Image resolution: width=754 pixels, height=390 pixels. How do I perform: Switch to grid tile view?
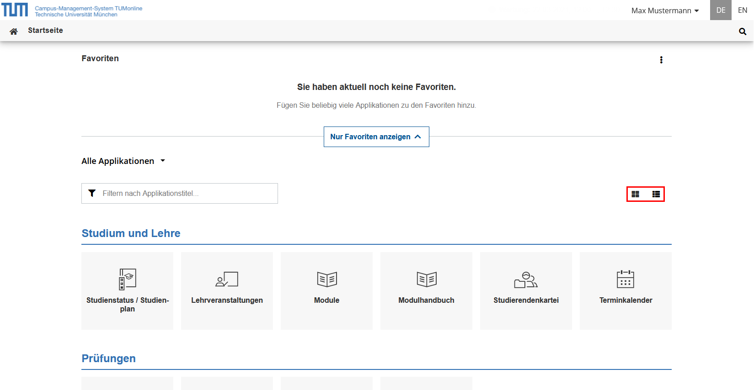[635, 194]
